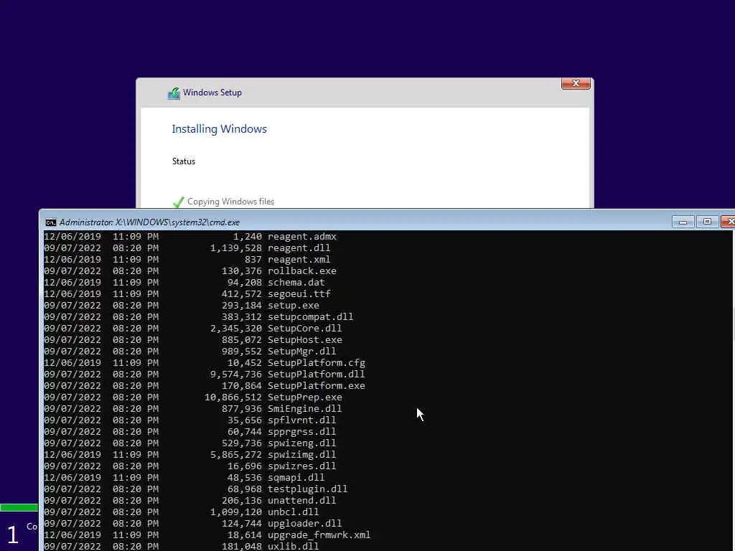Click spwizres.dll file name
735x551 pixels.
tap(302, 466)
